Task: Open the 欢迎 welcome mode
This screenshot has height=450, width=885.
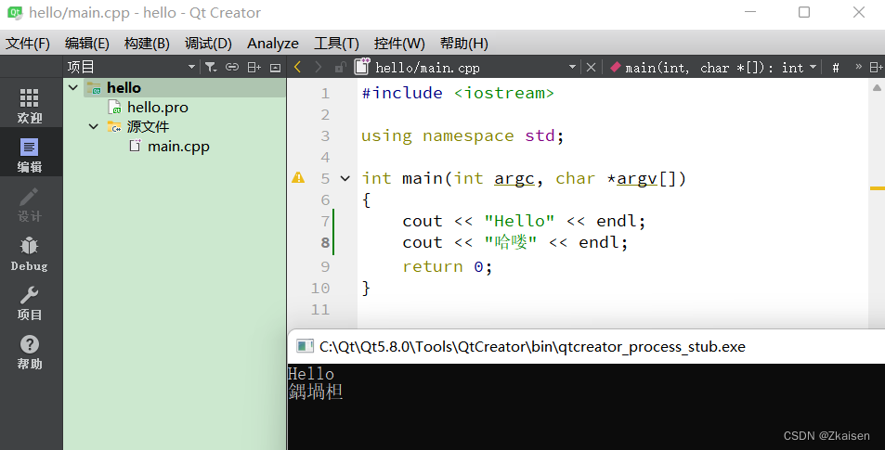Action: pyautogui.click(x=30, y=106)
